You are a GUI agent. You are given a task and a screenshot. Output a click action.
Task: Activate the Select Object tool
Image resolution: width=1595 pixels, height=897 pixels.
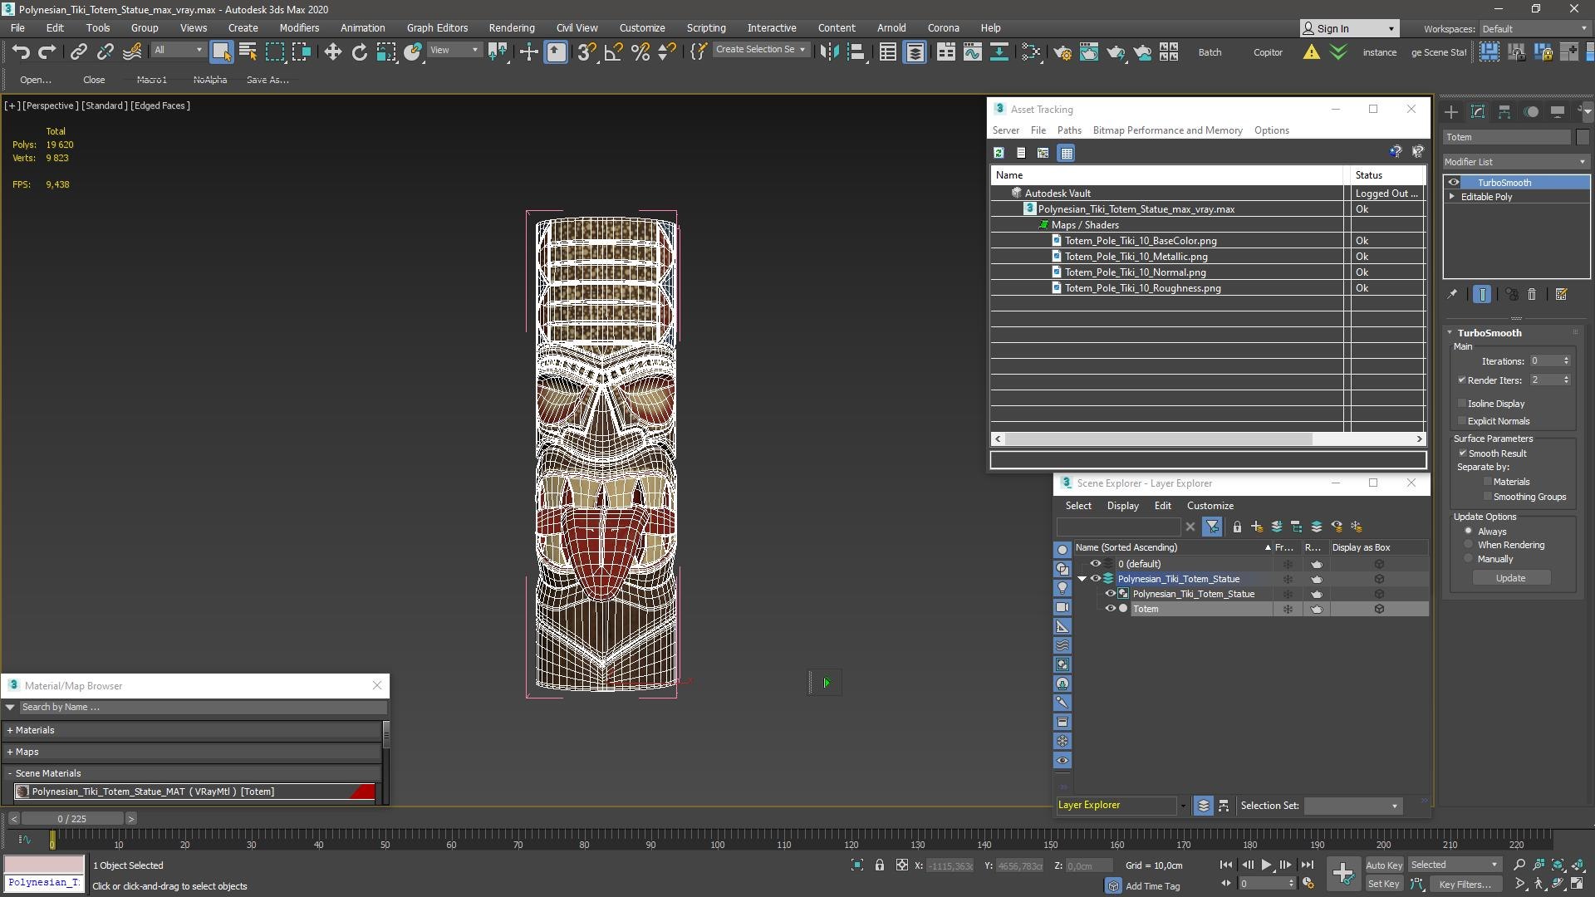coord(221,52)
